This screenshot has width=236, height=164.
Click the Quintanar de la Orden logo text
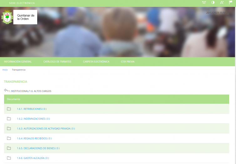click(25, 17)
